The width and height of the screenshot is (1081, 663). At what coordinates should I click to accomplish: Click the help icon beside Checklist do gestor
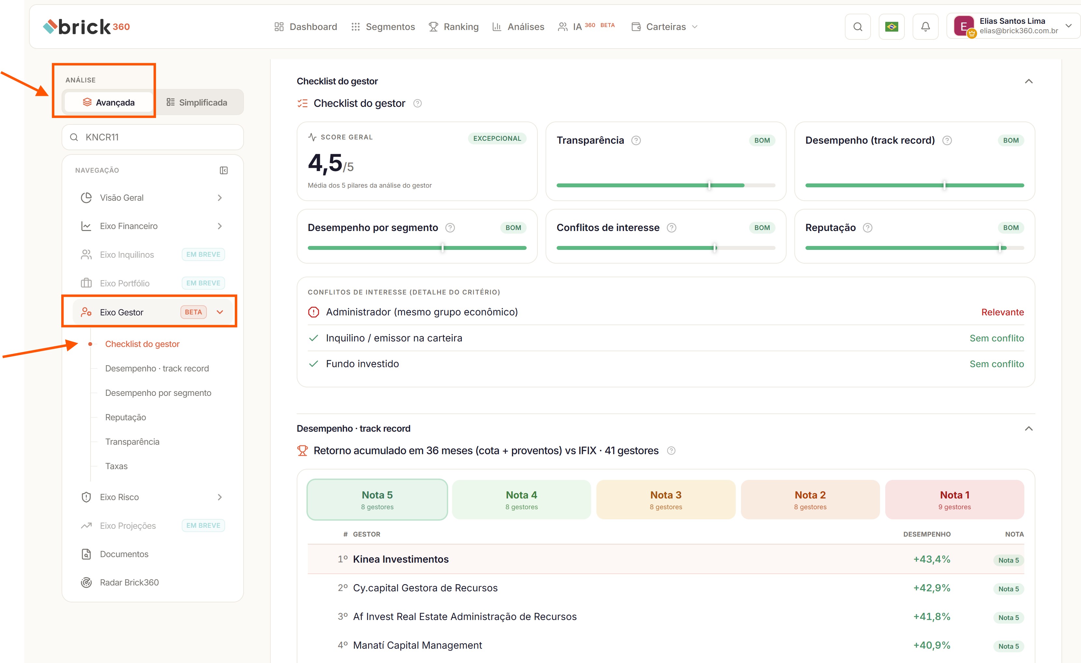pyautogui.click(x=418, y=104)
